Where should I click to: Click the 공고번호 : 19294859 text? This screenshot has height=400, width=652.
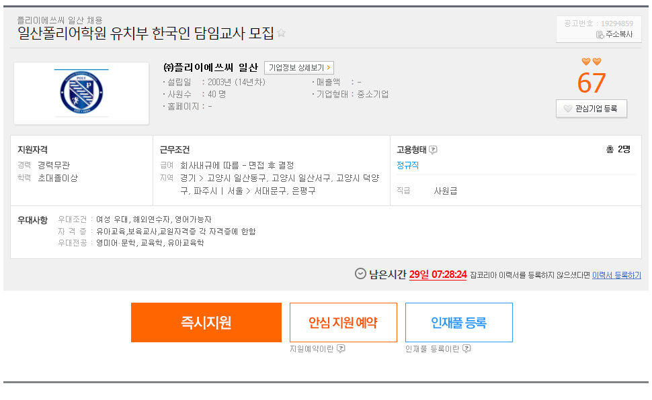pos(598,23)
